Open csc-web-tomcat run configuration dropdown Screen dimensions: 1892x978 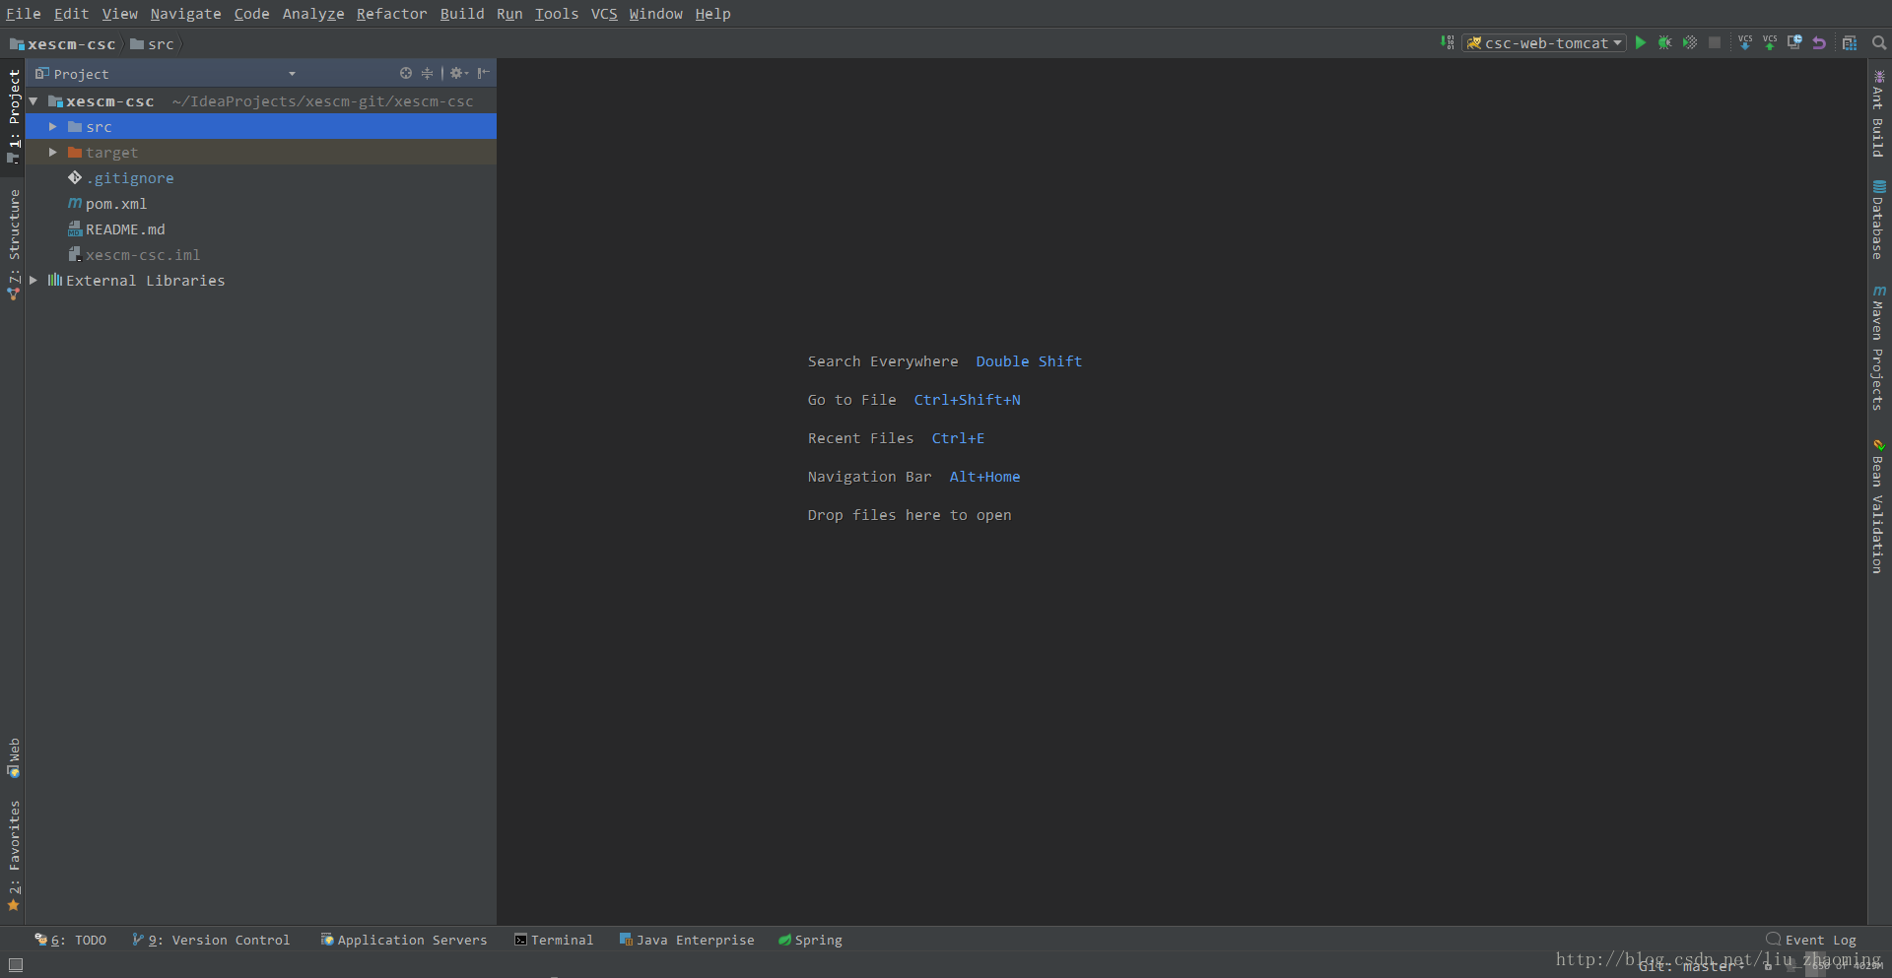1544,42
